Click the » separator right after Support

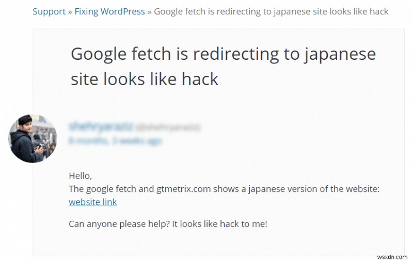[x=70, y=11]
